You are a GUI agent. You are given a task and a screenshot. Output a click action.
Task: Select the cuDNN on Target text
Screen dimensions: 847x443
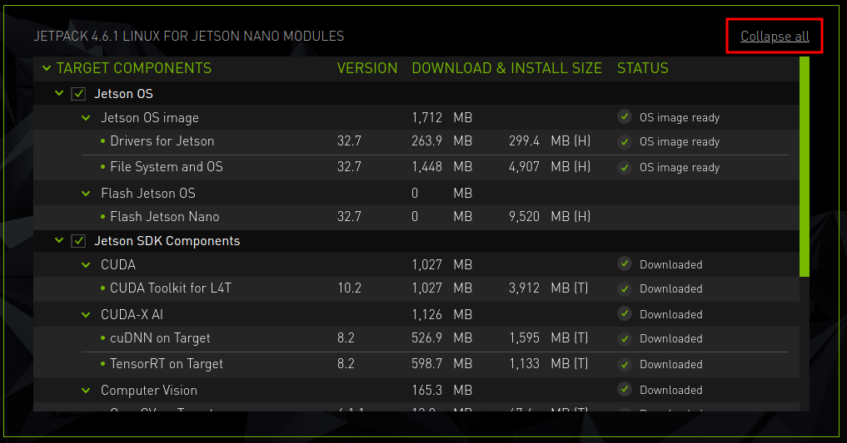point(160,338)
